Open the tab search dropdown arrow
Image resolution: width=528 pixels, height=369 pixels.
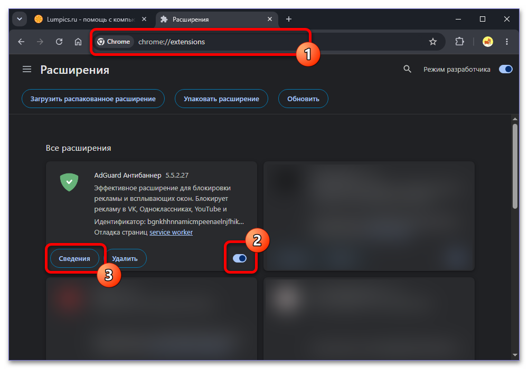point(20,19)
